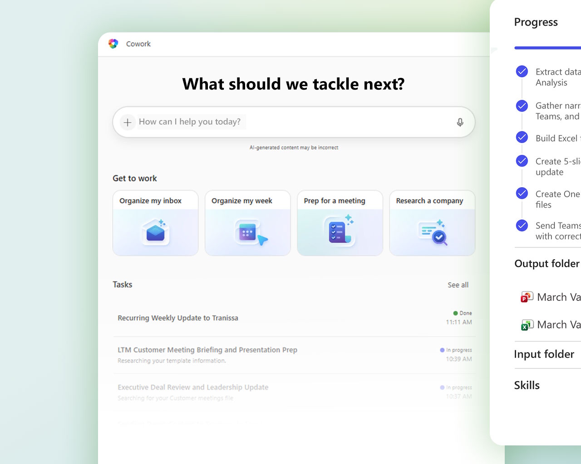Open Recurring Weekly Update to Tranissa task
Viewport: 581px width, 464px height.
[x=178, y=318]
